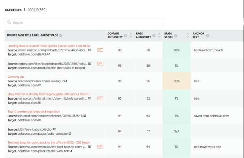Click the N/A spam score cell

pos(176,131)
